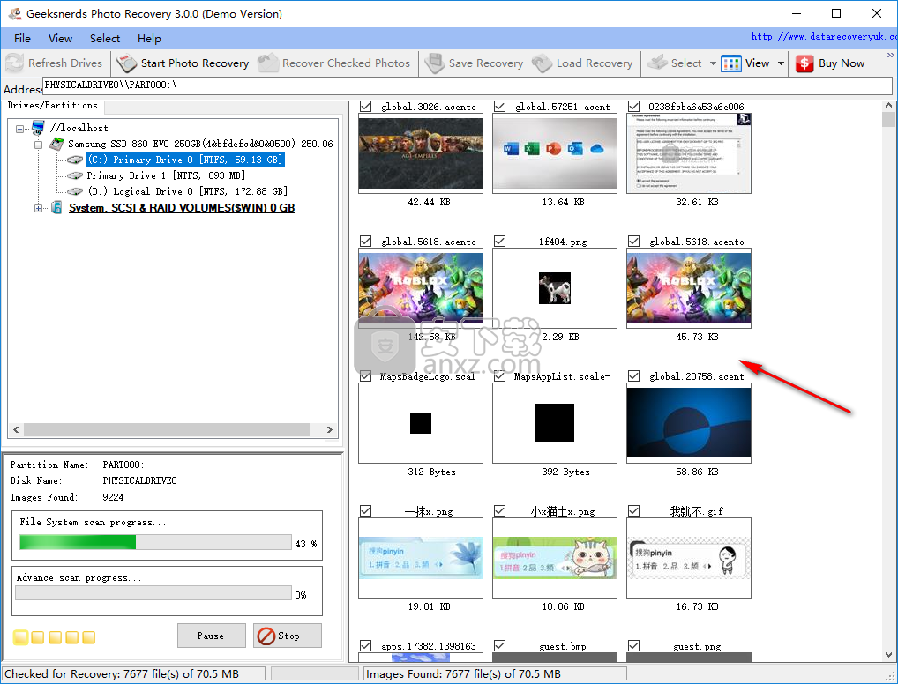
Task: Click the Buy Now button text
Action: point(842,63)
